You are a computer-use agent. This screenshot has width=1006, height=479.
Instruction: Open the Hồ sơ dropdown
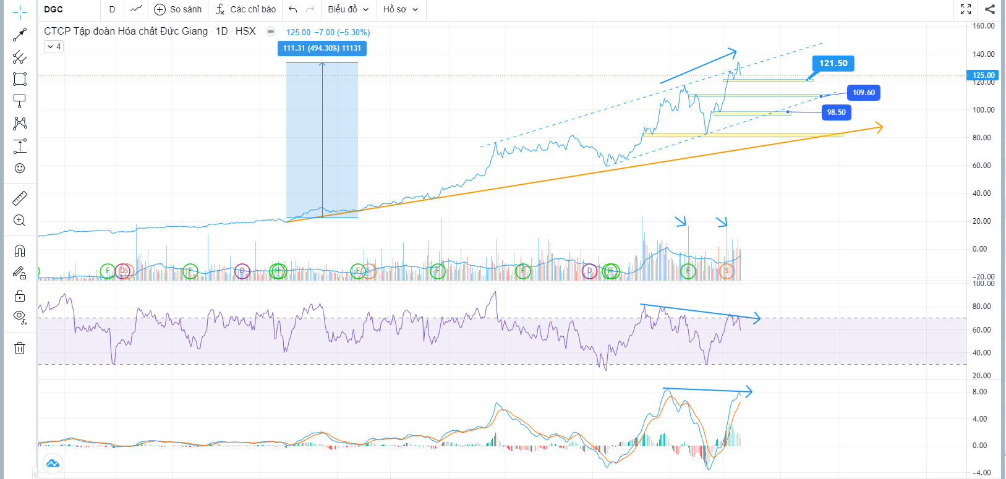pos(400,9)
